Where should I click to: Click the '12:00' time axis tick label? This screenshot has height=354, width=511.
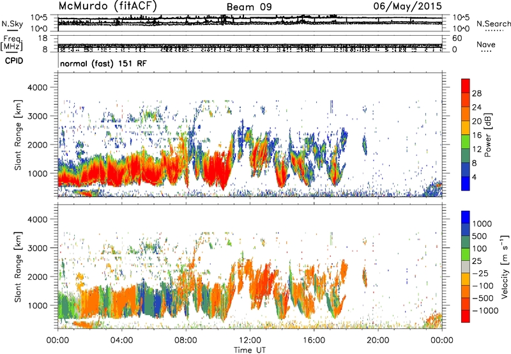coord(250,341)
